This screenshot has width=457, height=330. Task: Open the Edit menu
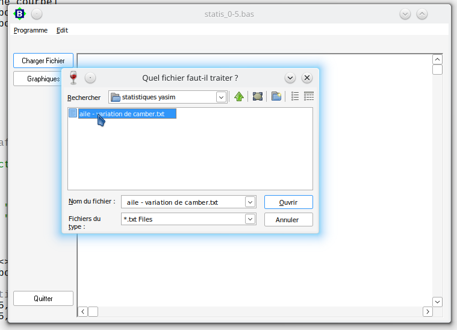(x=62, y=30)
